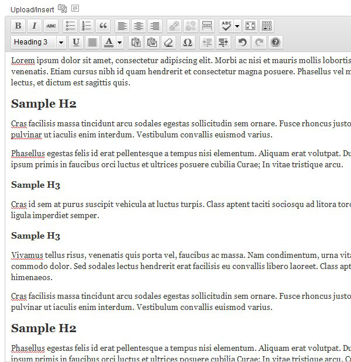Open the Heading 3 format dropdown
The width and height of the screenshot is (351, 362).
point(39,42)
